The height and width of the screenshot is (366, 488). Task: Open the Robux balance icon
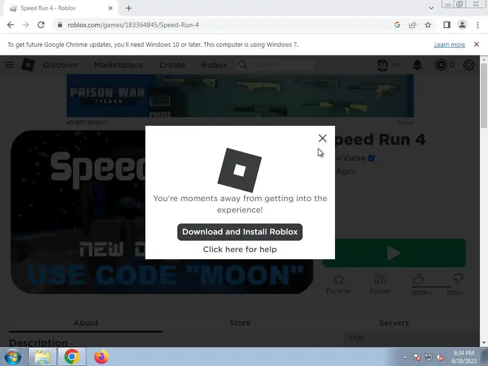click(441, 65)
